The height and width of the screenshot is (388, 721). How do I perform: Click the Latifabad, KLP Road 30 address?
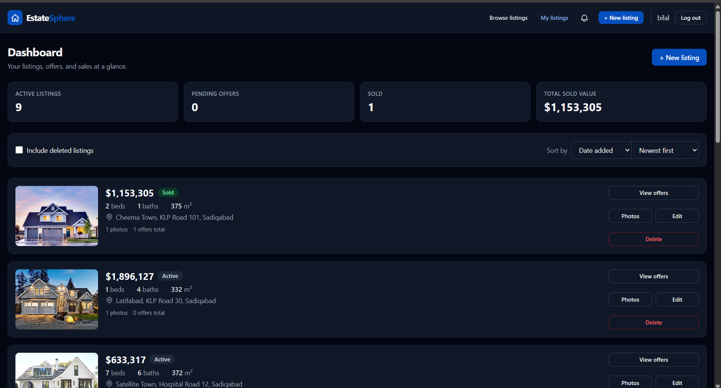166,301
